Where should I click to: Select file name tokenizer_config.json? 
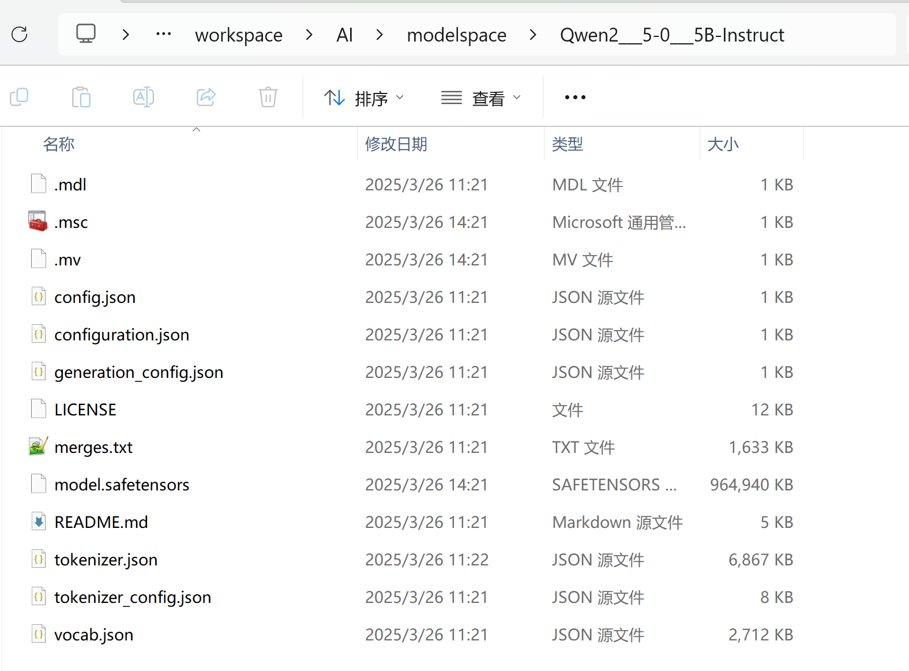[133, 598]
